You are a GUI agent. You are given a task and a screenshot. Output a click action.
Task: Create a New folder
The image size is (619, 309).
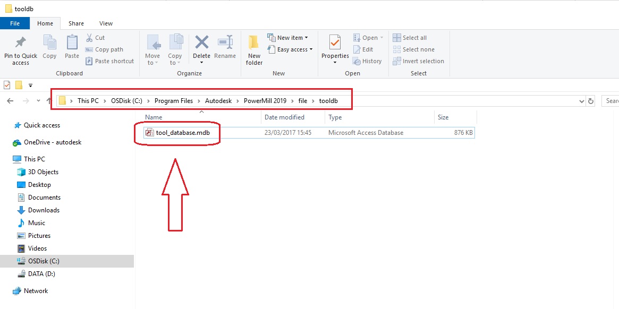[253, 50]
